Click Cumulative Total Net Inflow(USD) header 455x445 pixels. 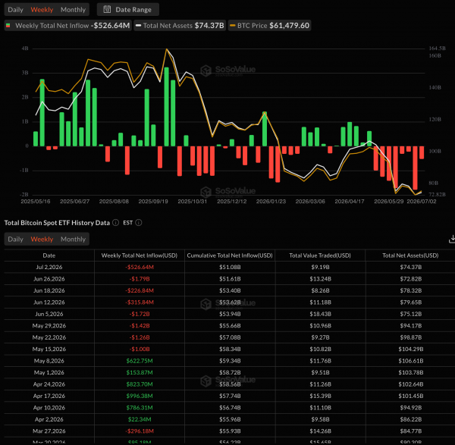coord(230,255)
